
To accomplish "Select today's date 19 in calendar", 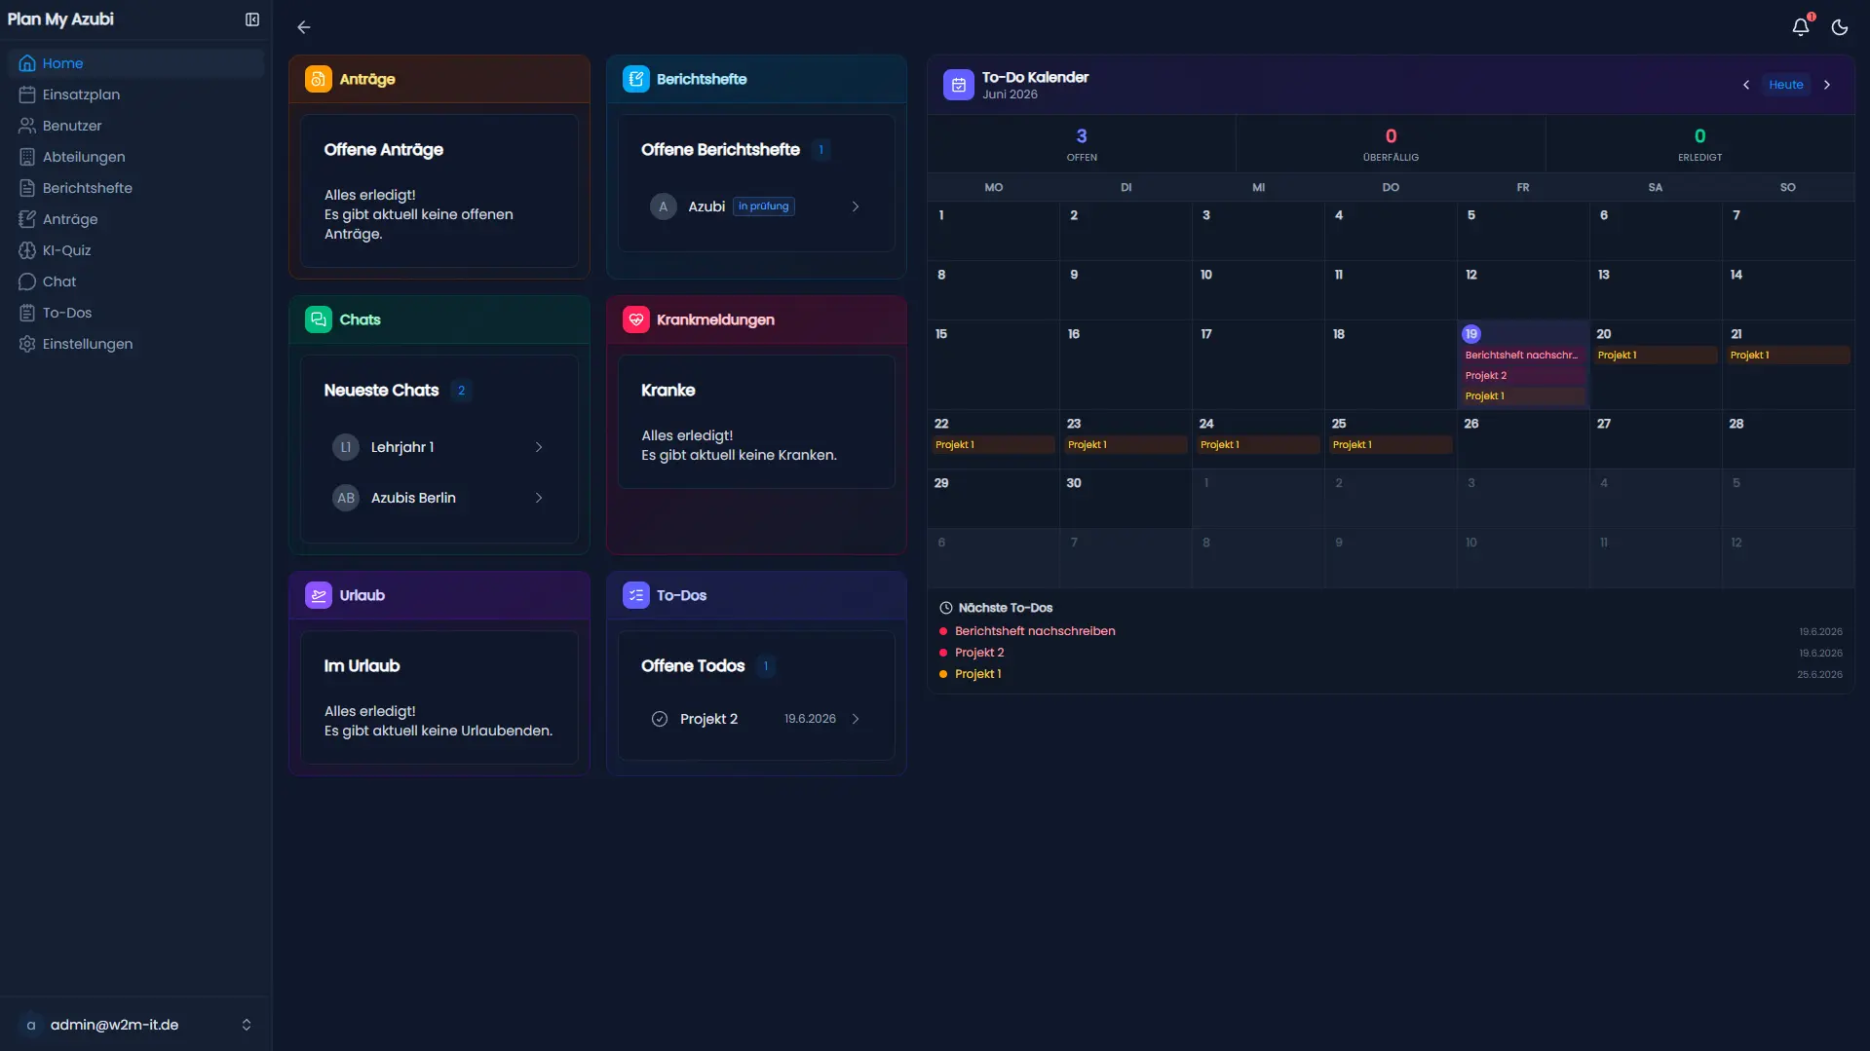I will point(1471,334).
